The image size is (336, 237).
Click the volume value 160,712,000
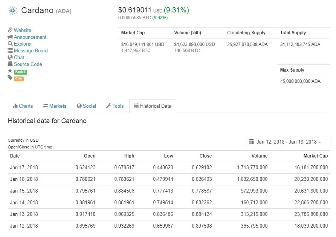coord(254,202)
